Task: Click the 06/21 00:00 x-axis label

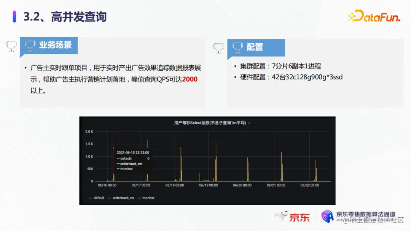Action: click(x=276, y=185)
